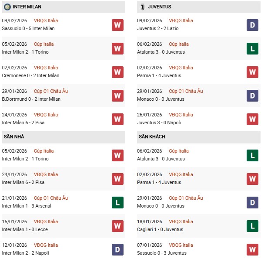
Task: Click D badge for Inter Milan 2-2 Napoli
Action: [117, 249]
